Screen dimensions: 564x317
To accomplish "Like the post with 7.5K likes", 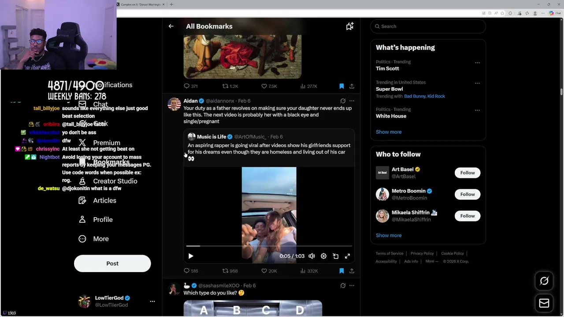I will click(x=269, y=86).
